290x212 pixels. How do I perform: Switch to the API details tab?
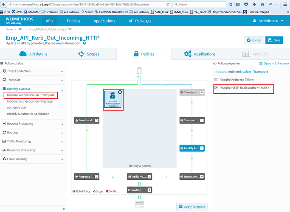coord(33,54)
